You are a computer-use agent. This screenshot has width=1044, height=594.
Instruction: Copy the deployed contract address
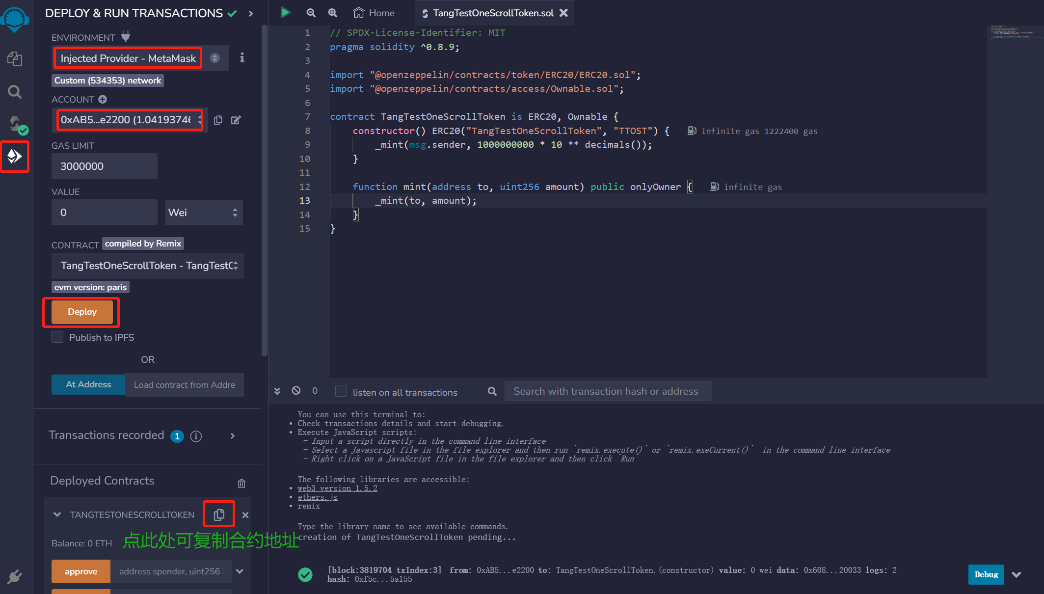point(218,514)
